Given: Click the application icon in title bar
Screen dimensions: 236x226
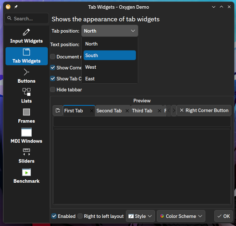Looking at the screenshot, I should pyautogui.click(x=8, y=7).
